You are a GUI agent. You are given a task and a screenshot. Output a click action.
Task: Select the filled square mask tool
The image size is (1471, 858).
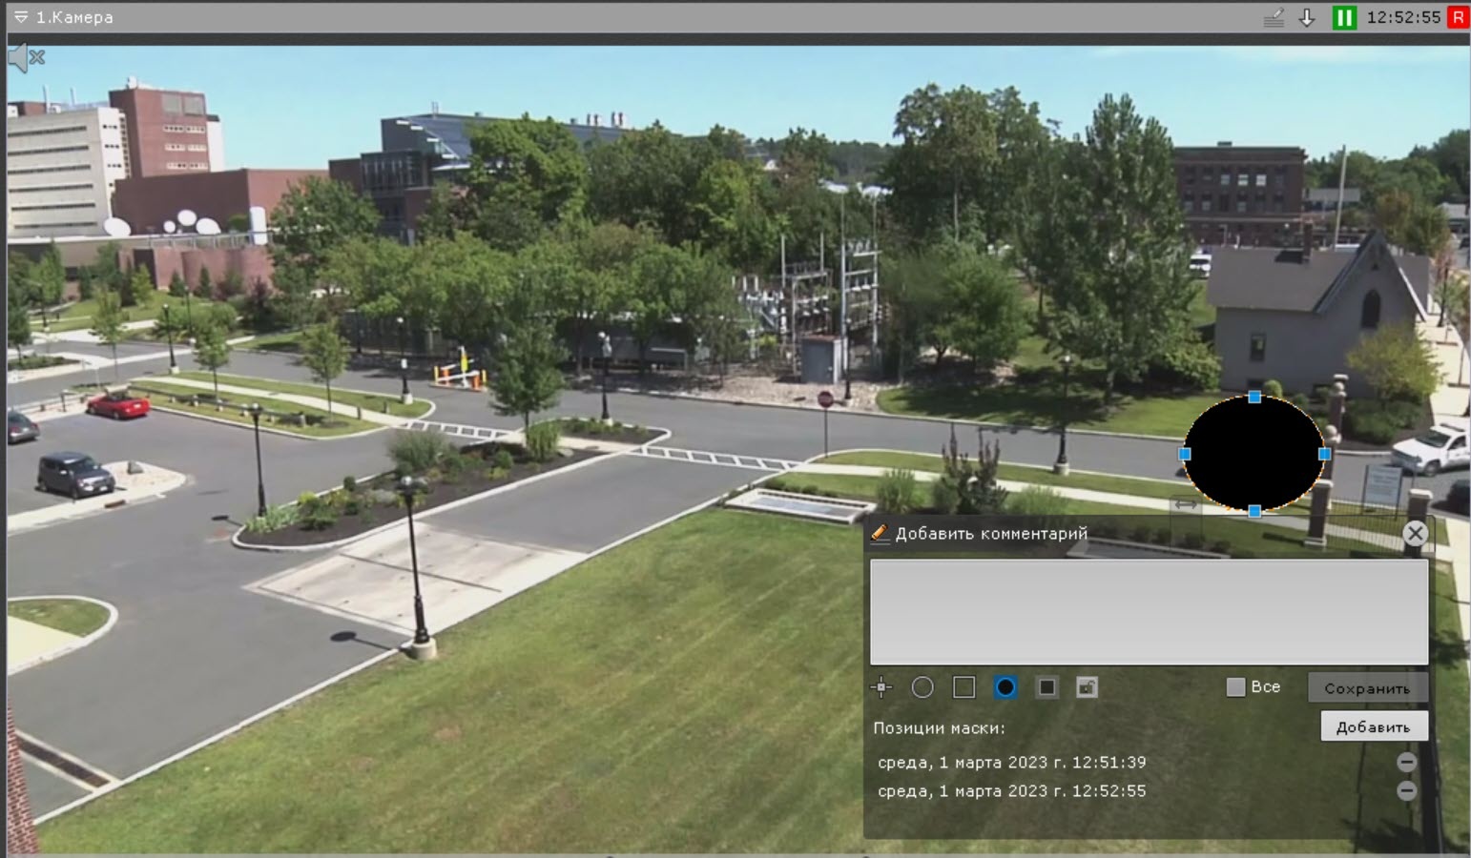[1046, 687]
